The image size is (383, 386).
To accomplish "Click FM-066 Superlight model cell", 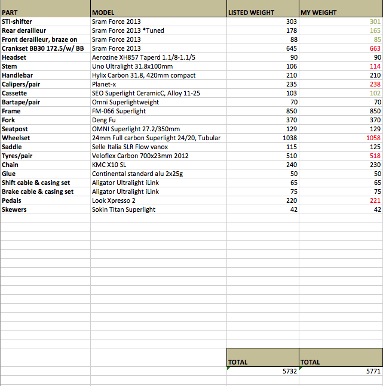I will coord(158,111).
